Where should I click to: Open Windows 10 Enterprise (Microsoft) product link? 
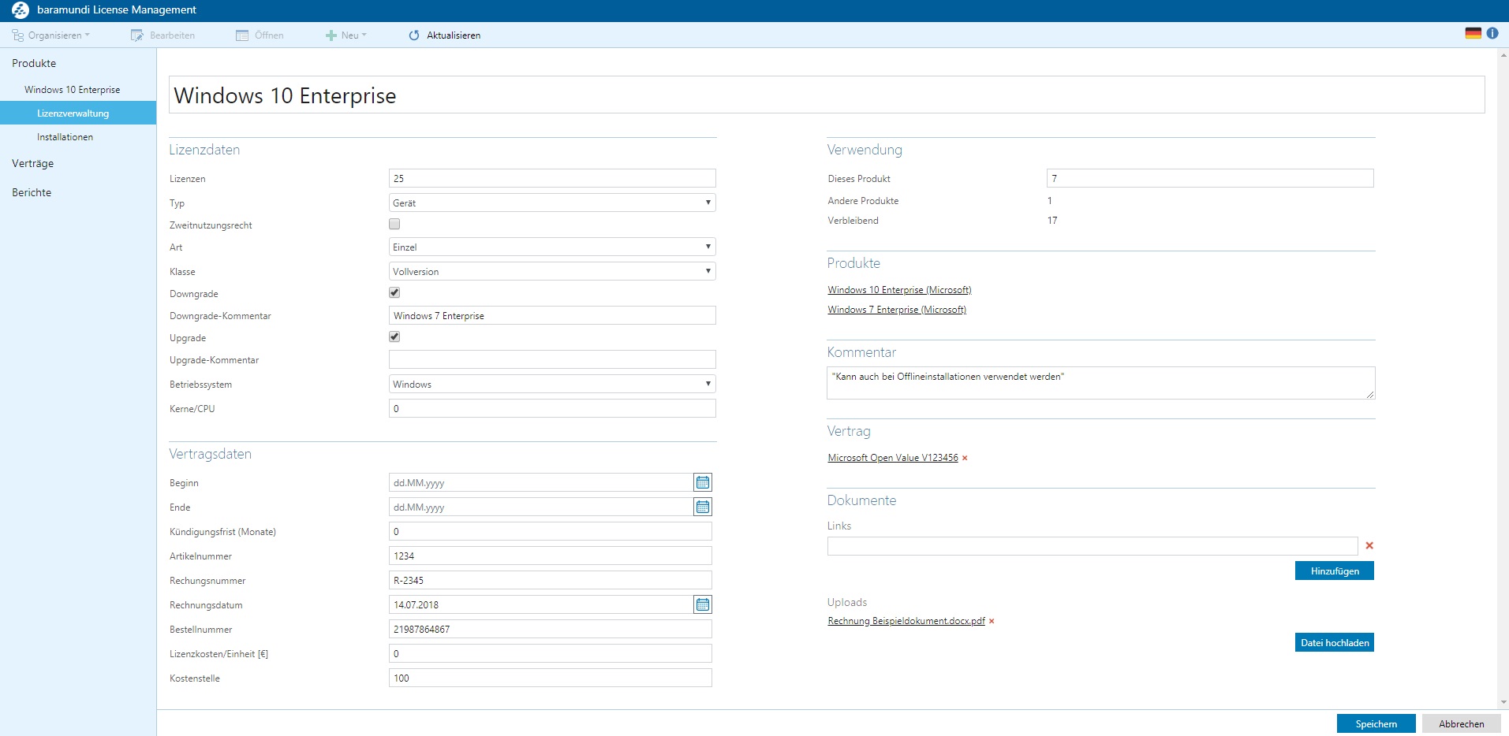pyautogui.click(x=899, y=290)
